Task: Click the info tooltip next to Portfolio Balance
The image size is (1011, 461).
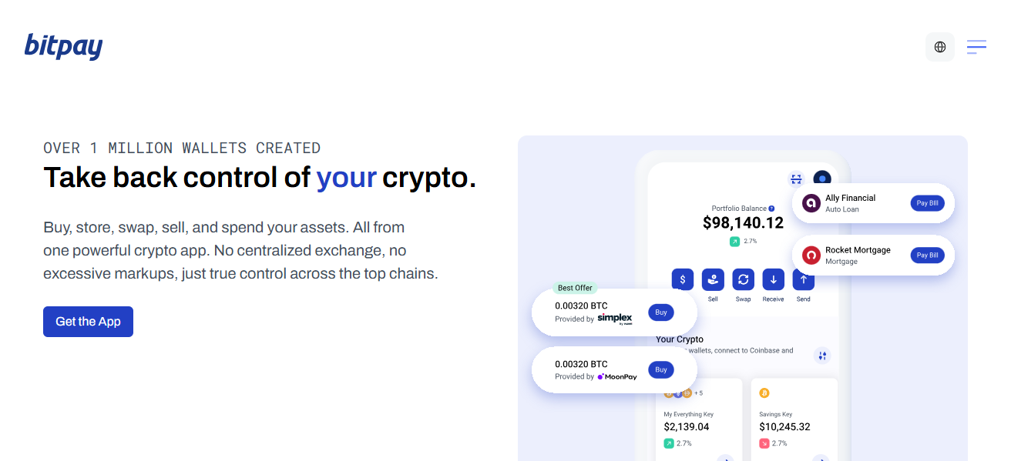Action: [x=771, y=208]
